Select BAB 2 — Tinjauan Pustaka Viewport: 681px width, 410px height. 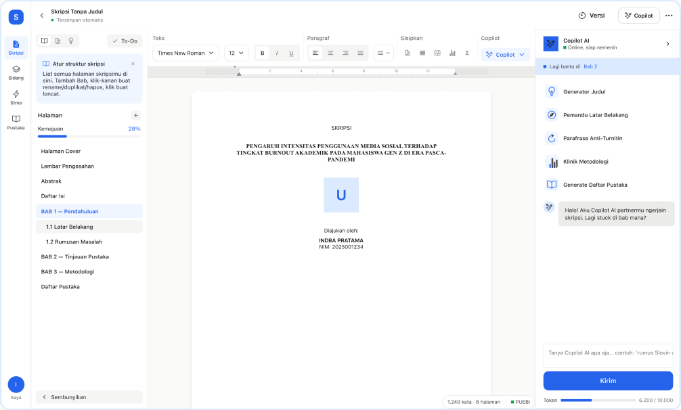89,257
